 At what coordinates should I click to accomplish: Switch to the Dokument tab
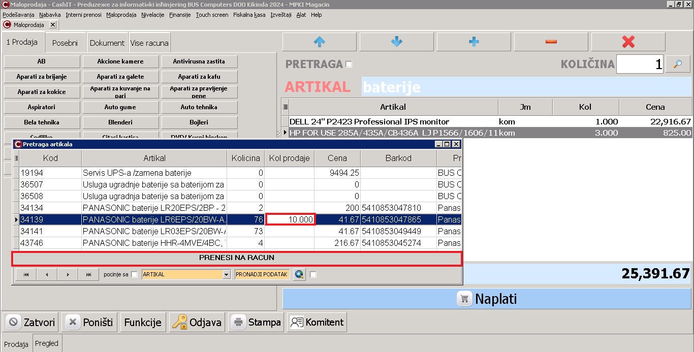pos(107,43)
